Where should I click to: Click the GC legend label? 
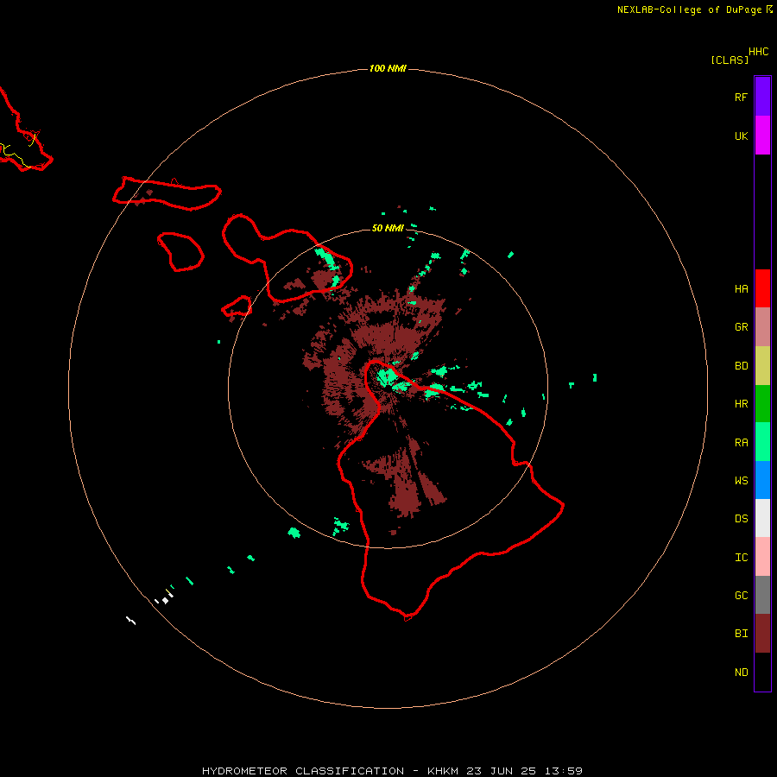(x=741, y=596)
